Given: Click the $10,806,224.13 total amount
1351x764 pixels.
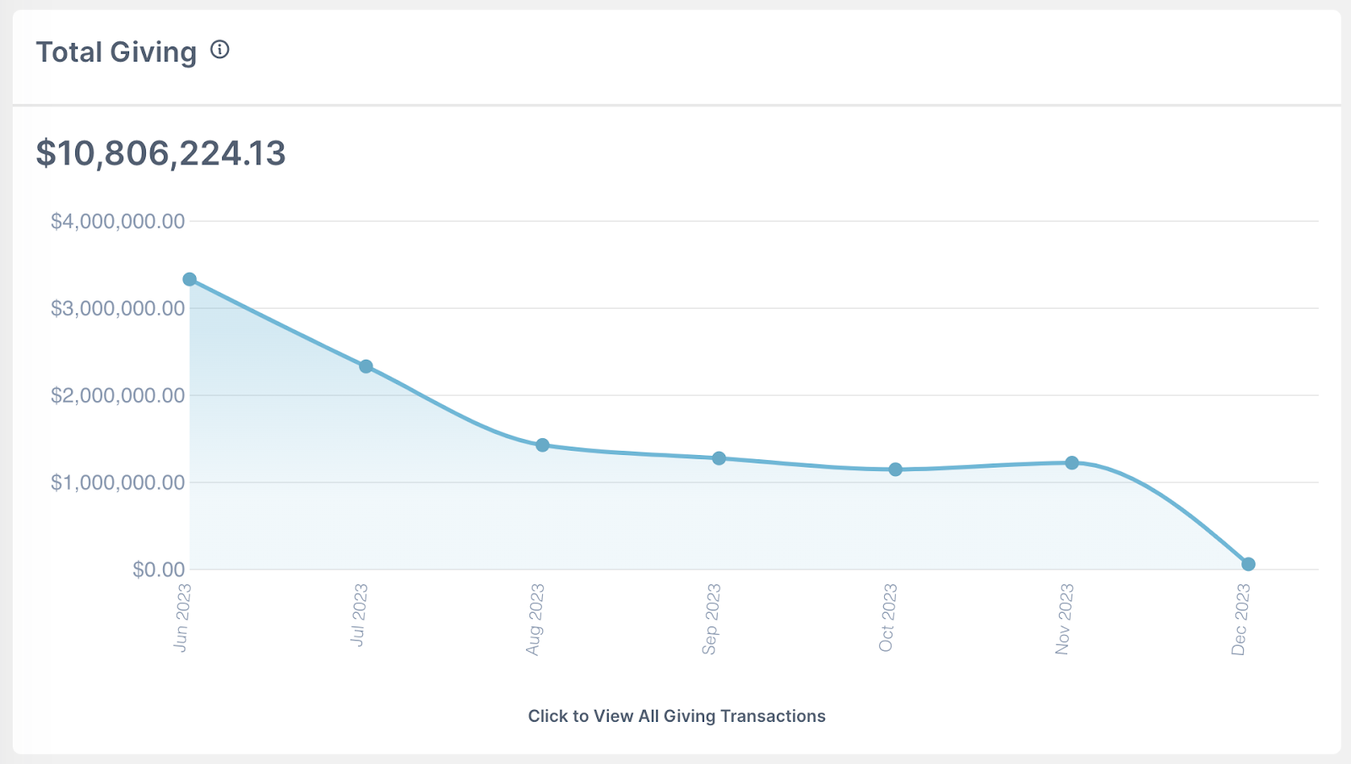Looking at the screenshot, I should 160,154.
